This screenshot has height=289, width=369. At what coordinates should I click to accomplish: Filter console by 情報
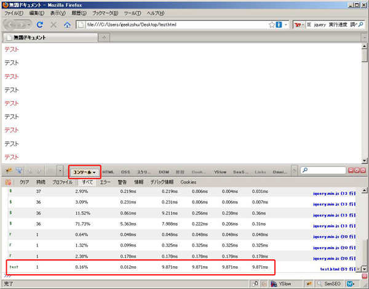pos(138,182)
